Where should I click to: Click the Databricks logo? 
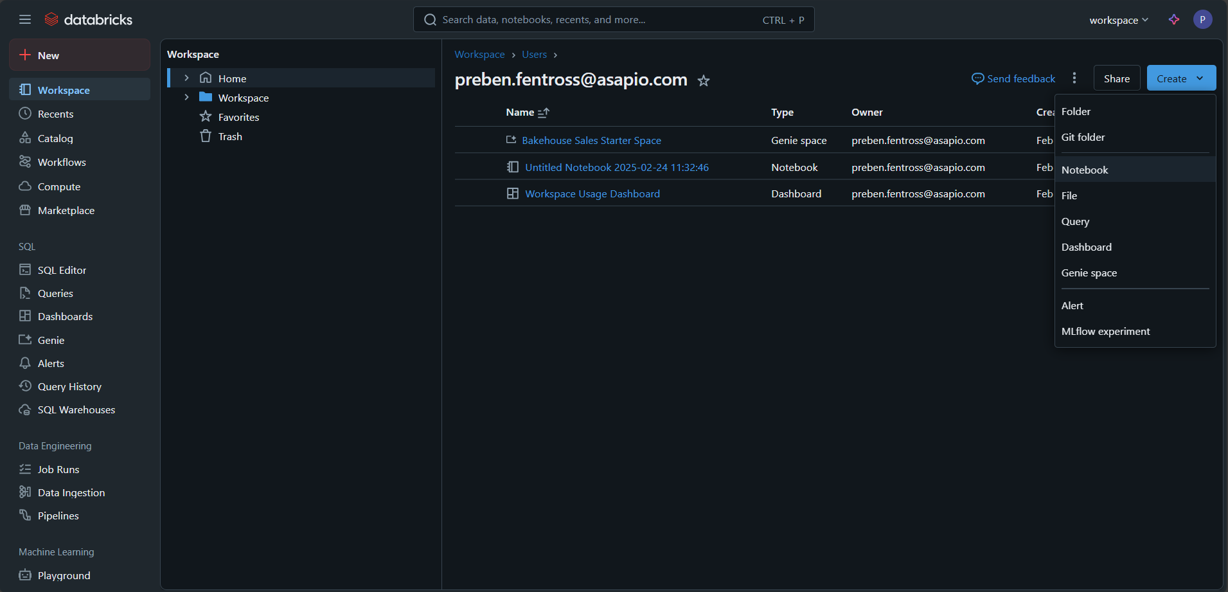(x=88, y=19)
